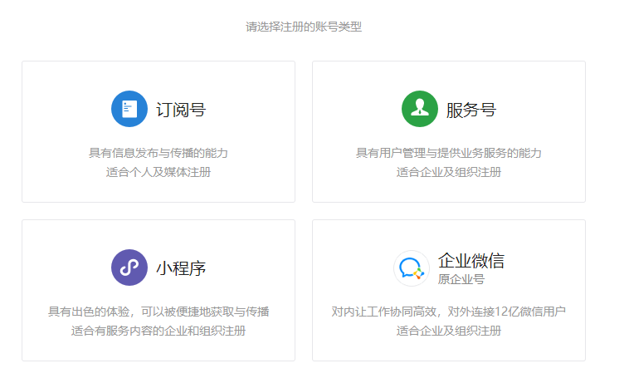Screen dimensions: 629x378
Task: Click the green 服务号 person icon
Action: click(x=420, y=109)
